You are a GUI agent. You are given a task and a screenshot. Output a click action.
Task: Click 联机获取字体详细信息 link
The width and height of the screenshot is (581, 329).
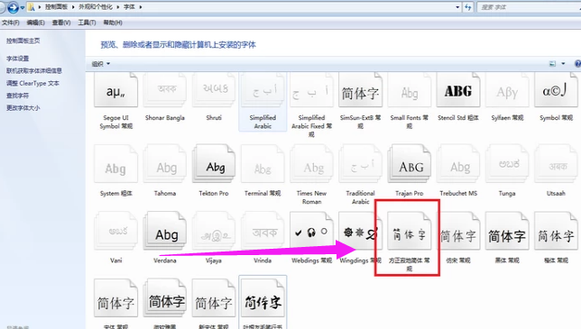pos(34,70)
